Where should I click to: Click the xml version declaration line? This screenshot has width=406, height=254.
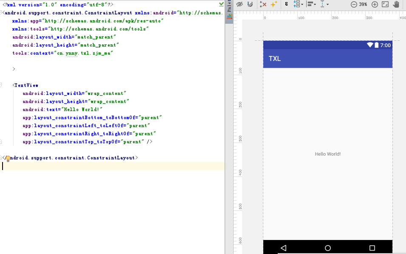tap(58, 5)
